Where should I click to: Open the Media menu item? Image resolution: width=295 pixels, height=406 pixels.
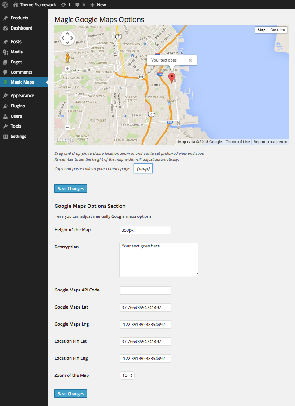[17, 52]
